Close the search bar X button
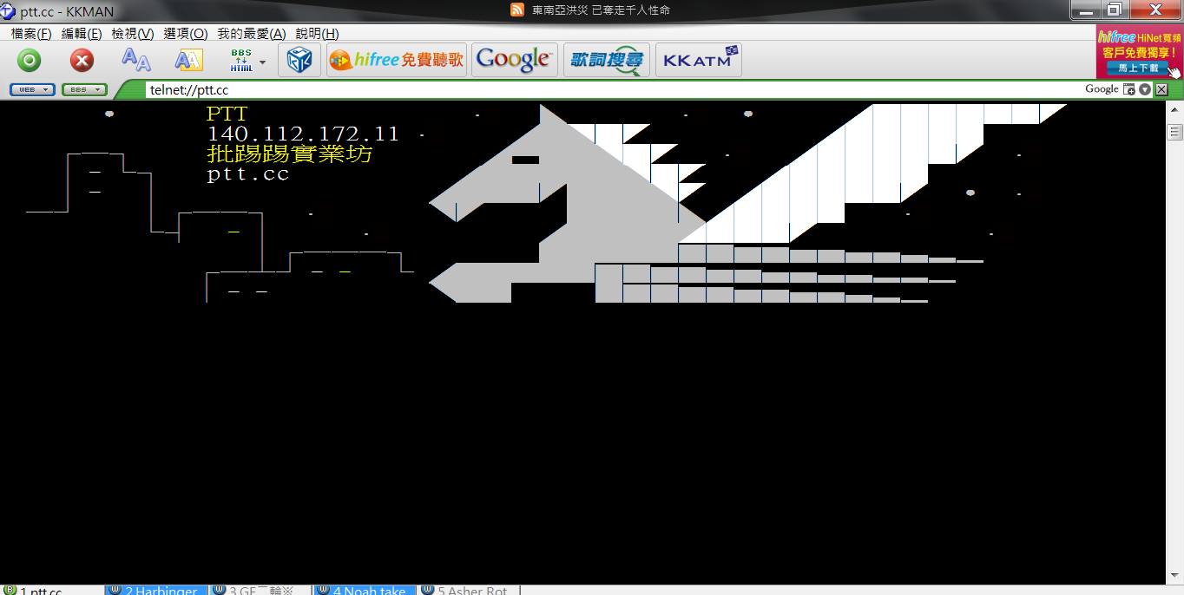Image resolution: width=1184 pixels, height=595 pixels. [1161, 89]
